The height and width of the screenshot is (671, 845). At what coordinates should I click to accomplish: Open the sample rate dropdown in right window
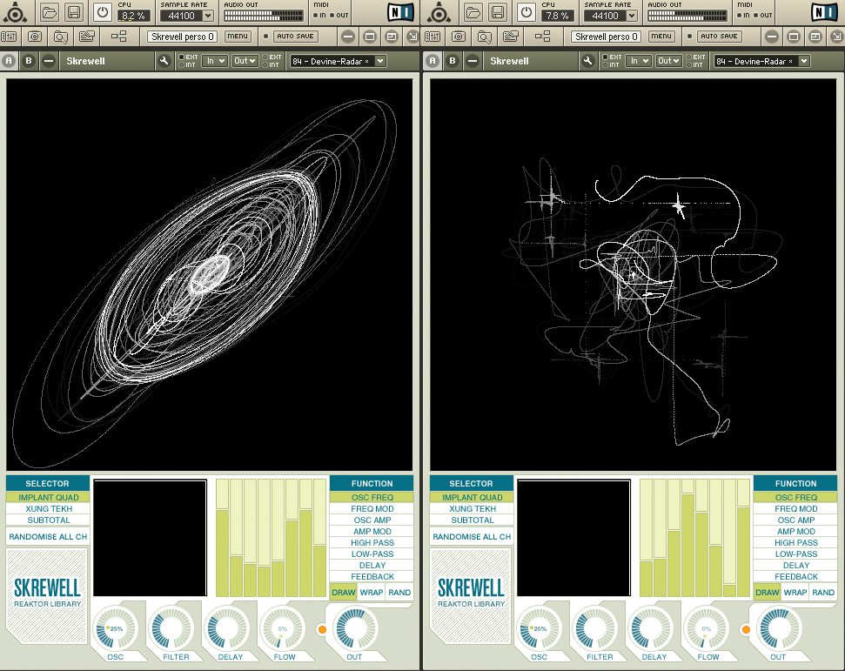click(631, 17)
